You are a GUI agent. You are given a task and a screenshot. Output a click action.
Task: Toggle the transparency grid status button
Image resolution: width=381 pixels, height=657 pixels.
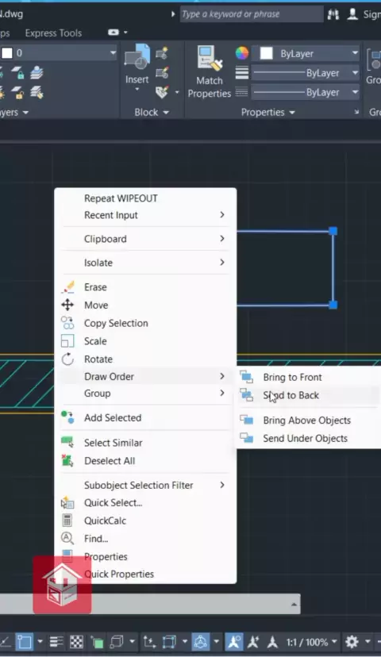(76, 641)
